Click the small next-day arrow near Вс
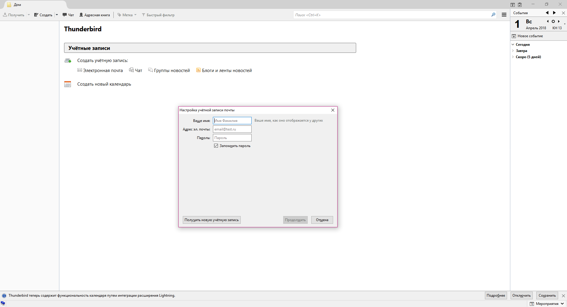Viewport: 567px width, 307px height. click(559, 21)
